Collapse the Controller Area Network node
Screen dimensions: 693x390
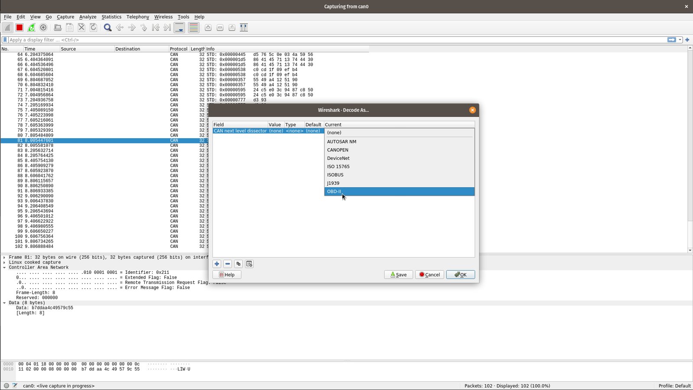click(x=4, y=267)
